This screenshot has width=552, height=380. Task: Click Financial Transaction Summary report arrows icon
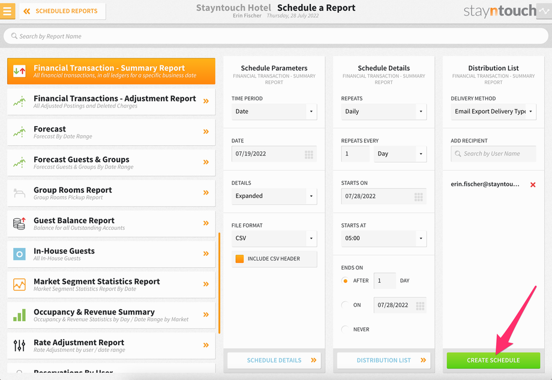19,71
